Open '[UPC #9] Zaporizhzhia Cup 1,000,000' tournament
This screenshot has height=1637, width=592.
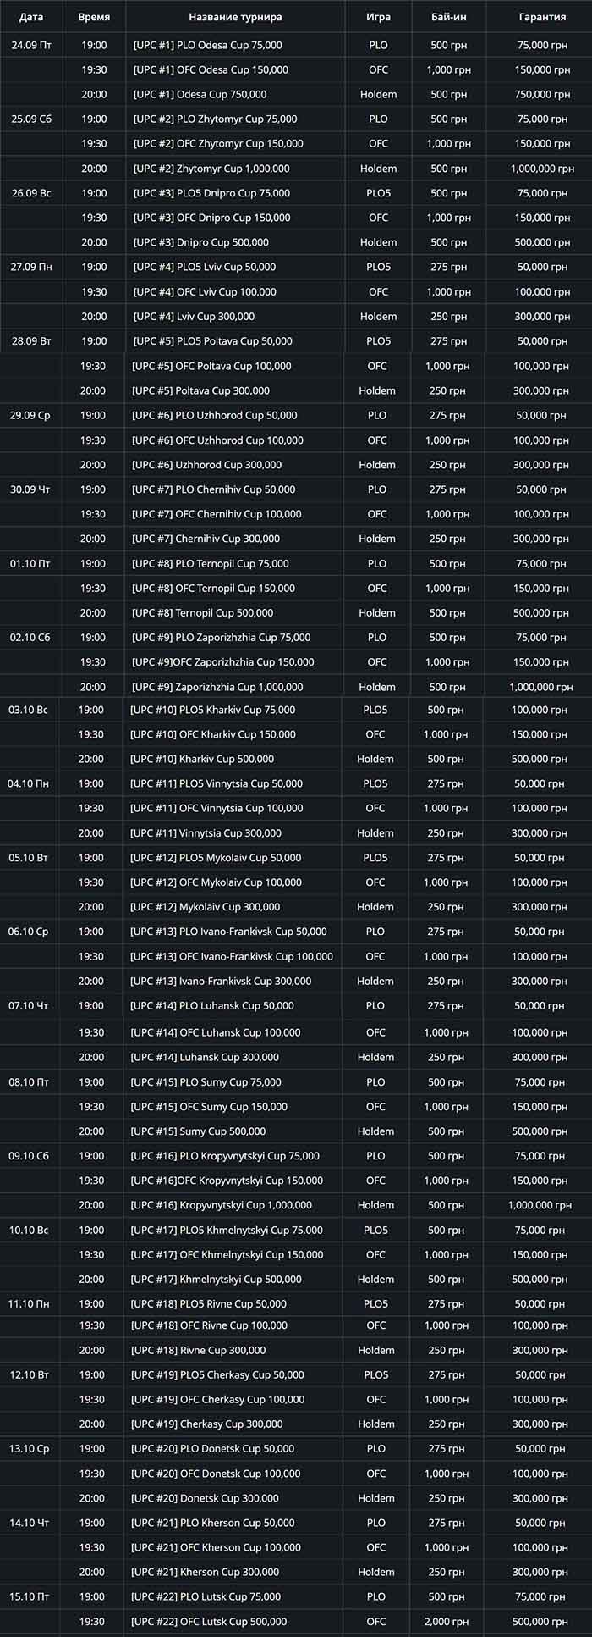(x=215, y=687)
